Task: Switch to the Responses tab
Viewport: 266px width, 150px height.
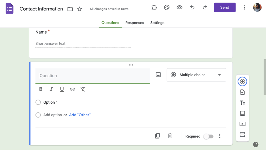Action: 135,23
